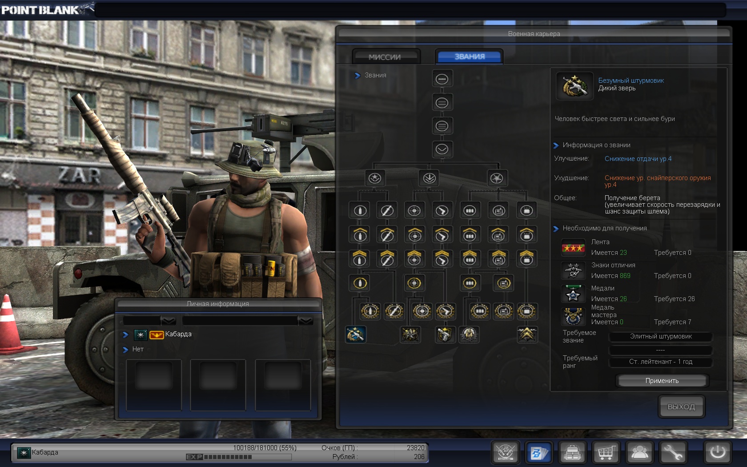The width and height of the screenshot is (747, 467).
Task: Expand the Информация о звании section
Action: coord(556,145)
